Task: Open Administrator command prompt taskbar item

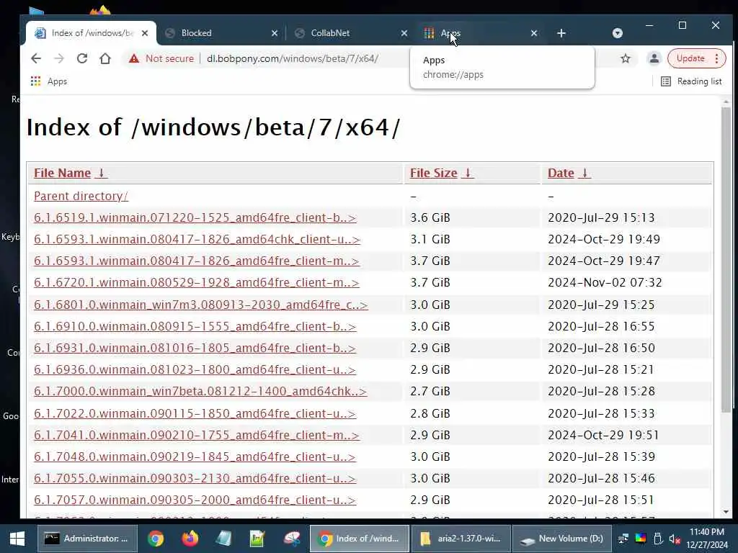Action: [87, 539]
